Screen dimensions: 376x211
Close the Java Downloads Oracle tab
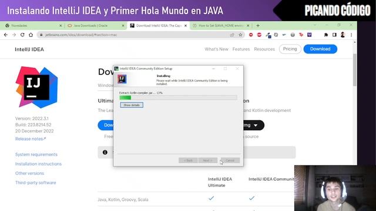pyautogui.click(x=123, y=26)
